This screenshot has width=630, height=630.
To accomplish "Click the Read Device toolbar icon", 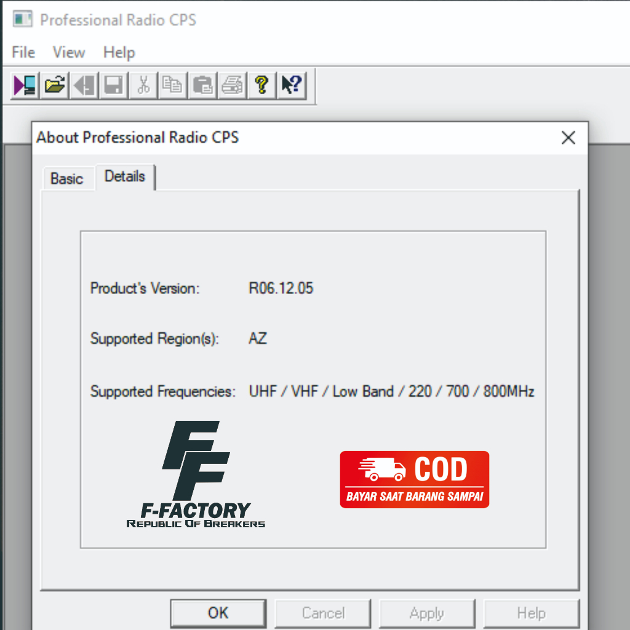I will click(25, 85).
